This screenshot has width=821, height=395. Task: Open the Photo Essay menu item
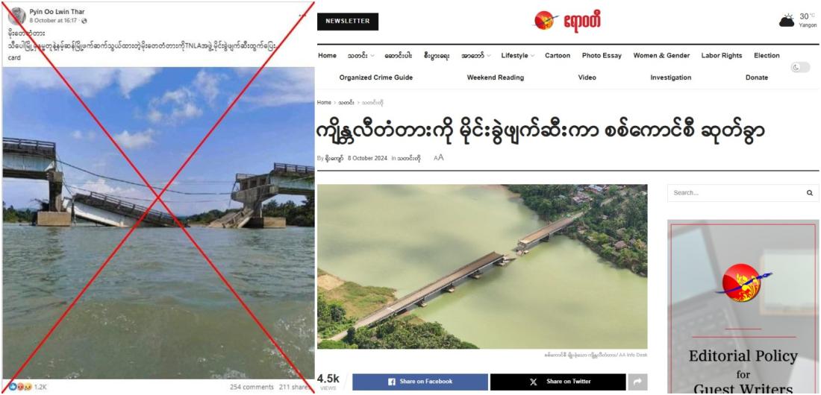click(602, 55)
